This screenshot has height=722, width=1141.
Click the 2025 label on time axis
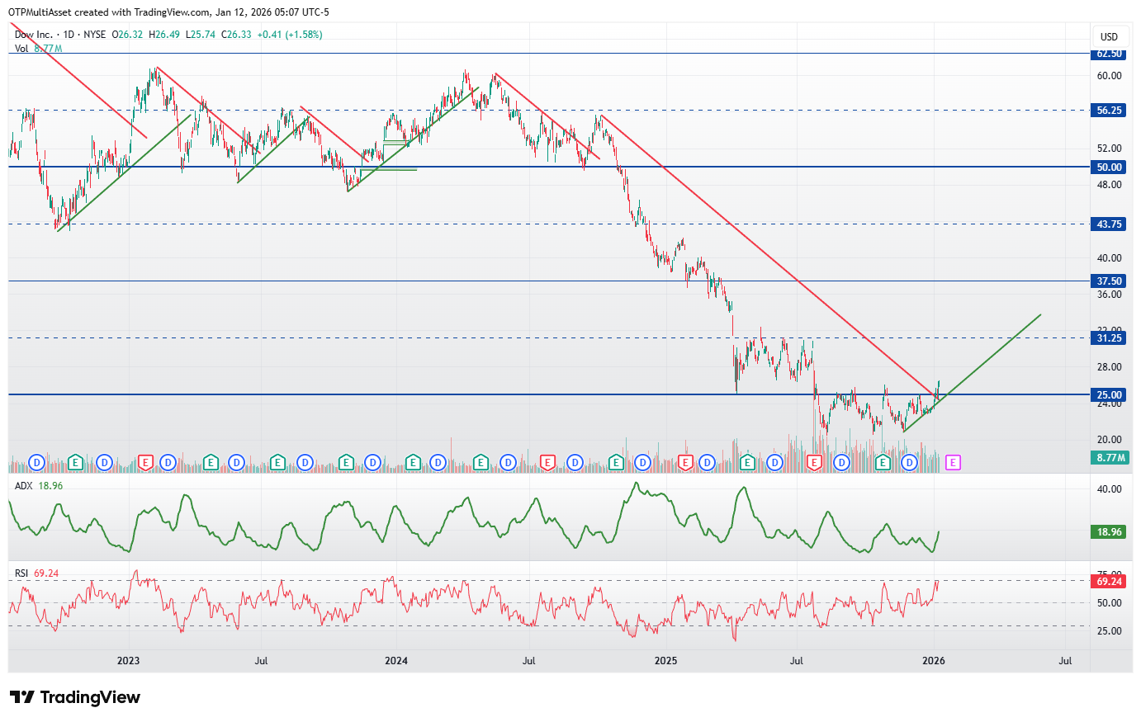pos(665,661)
